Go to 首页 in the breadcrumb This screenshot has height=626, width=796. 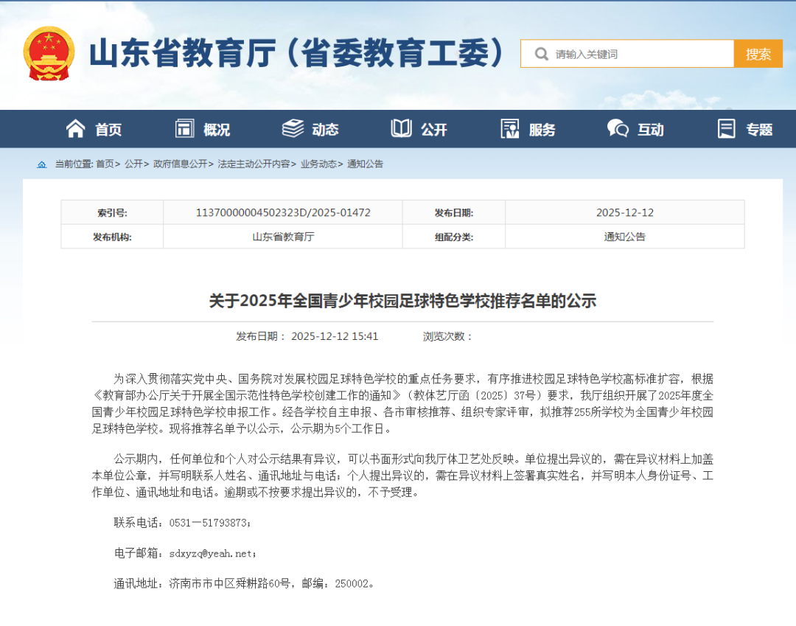click(x=105, y=164)
